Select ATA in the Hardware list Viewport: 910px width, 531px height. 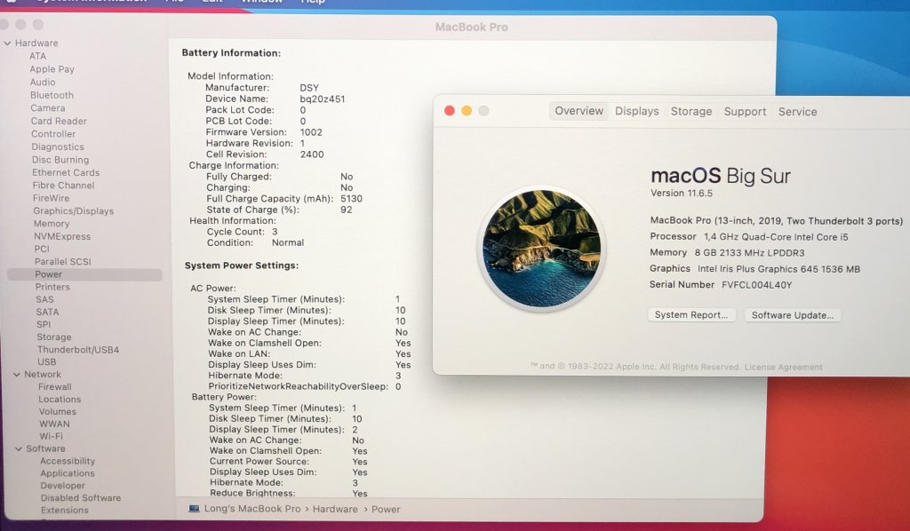[37, 56]
